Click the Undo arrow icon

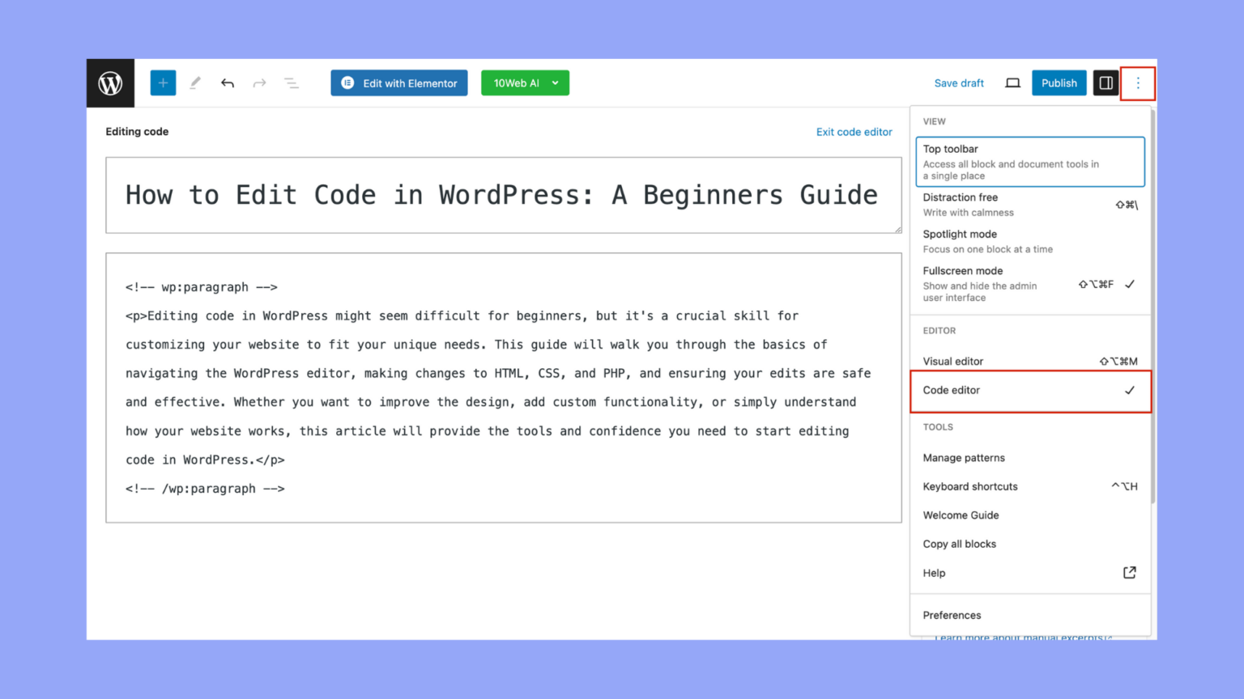coord(228,83)
